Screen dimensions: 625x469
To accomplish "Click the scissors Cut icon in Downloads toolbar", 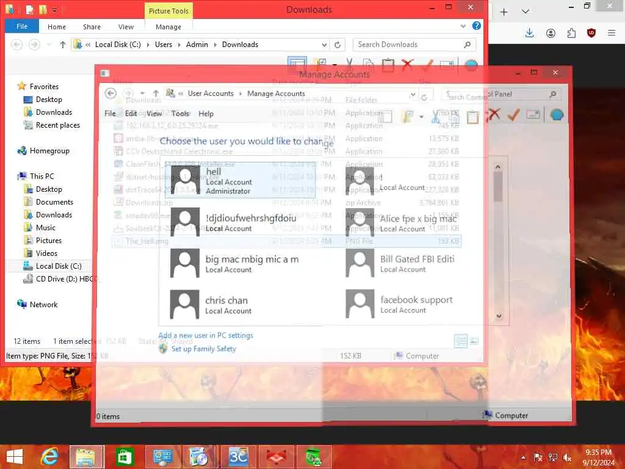I will [350, 64].
